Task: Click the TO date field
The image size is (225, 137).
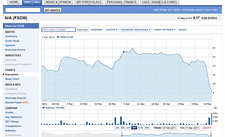Action: pos(192,128)
